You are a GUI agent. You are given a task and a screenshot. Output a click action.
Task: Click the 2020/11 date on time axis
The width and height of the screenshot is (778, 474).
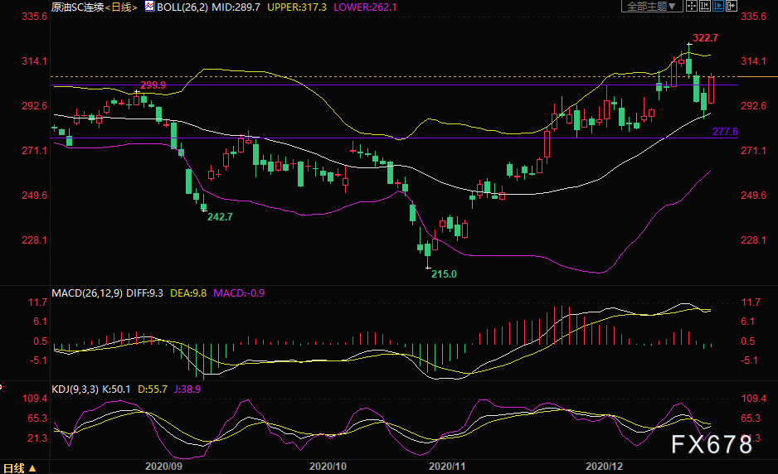446,467
